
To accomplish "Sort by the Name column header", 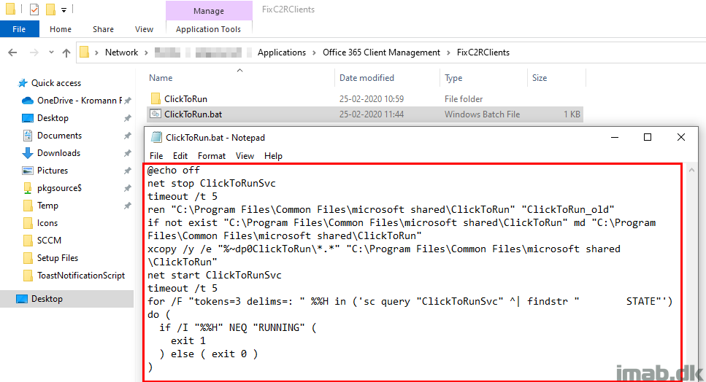I will click(x=161, y=78).
